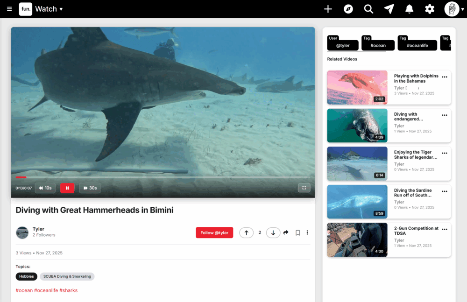
Task: Click the #sharks hashtag link
Action: (x=69, y=290)
